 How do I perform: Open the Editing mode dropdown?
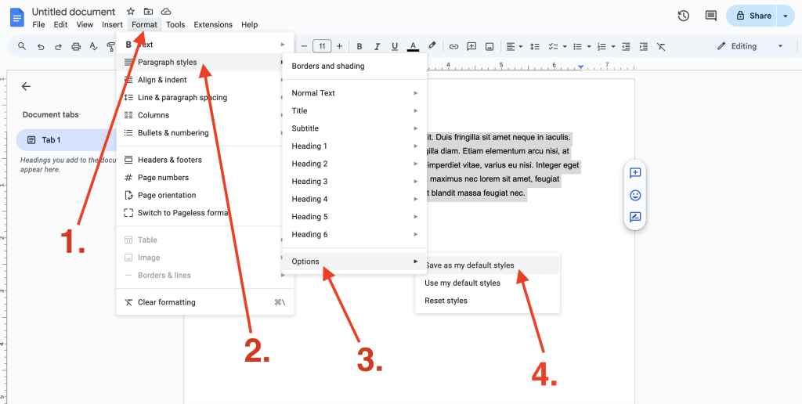tap(750, 46)
